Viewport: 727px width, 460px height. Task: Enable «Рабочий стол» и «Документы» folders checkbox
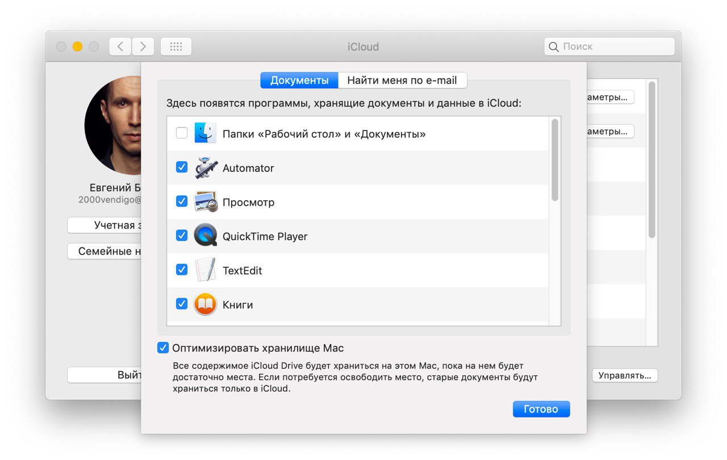click(x=182, y=133)
